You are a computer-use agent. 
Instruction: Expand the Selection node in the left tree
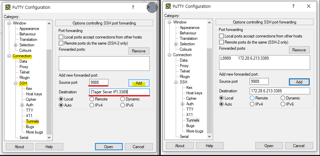(15, 45)
